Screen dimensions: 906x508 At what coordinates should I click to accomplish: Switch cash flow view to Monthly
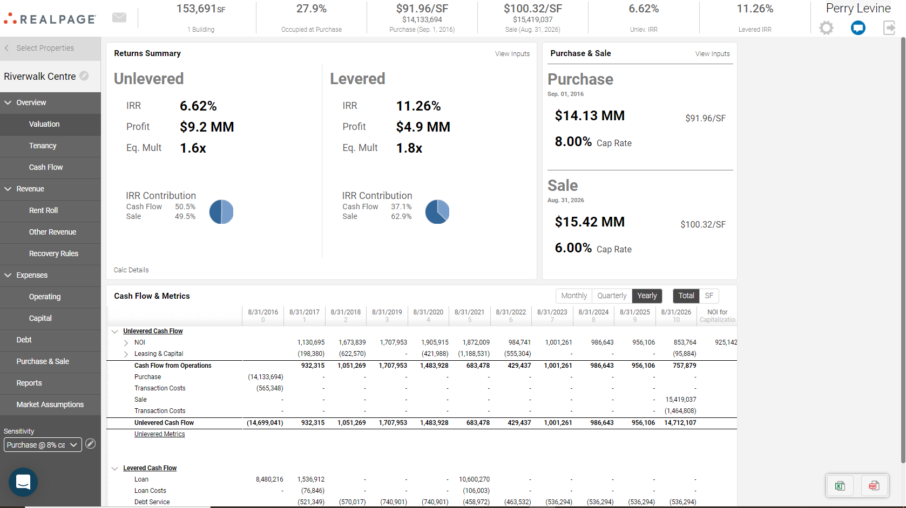573,296
